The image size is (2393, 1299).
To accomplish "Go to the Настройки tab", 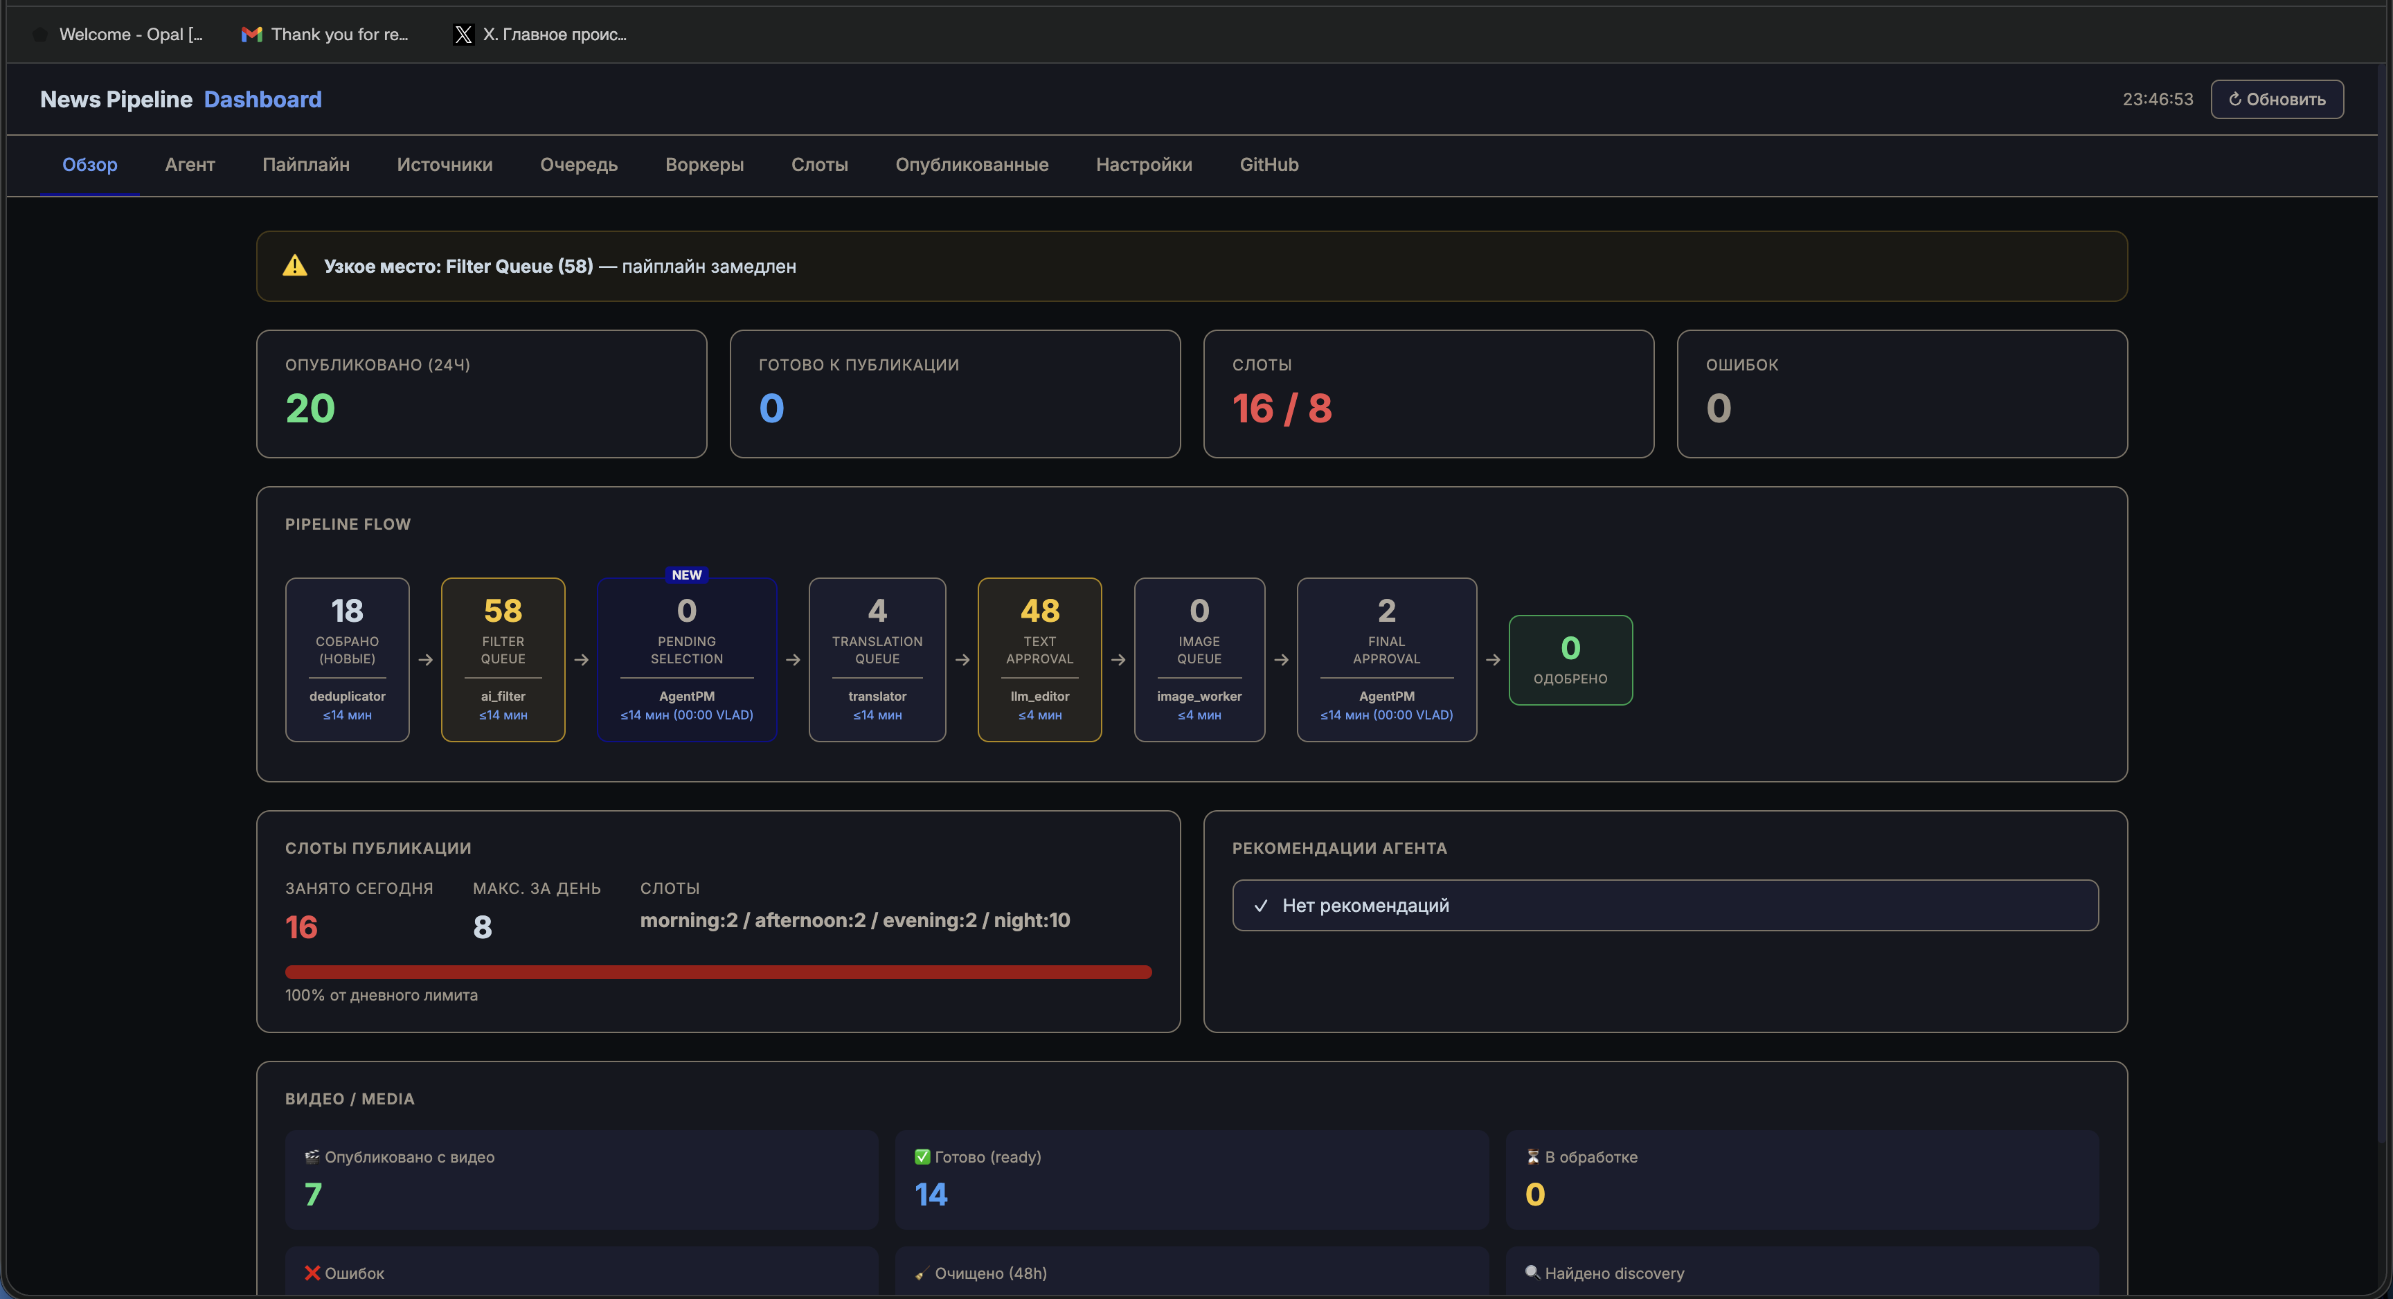I will (x=1144, y=165).
